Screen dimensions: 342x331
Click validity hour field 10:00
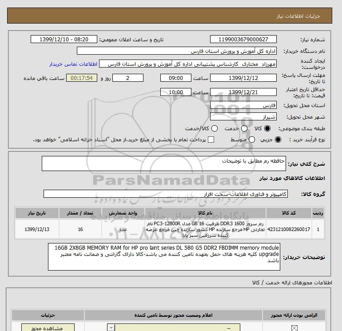click(x=176, y=92)
